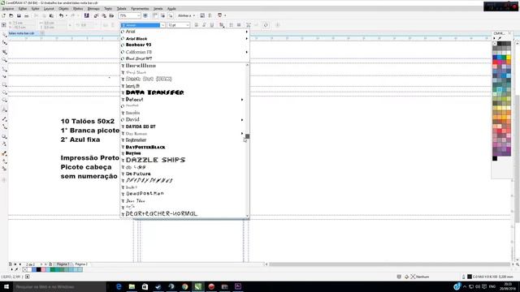Toggle bold text formatting
Screen dimensions: 520x292
click(197, 25)
